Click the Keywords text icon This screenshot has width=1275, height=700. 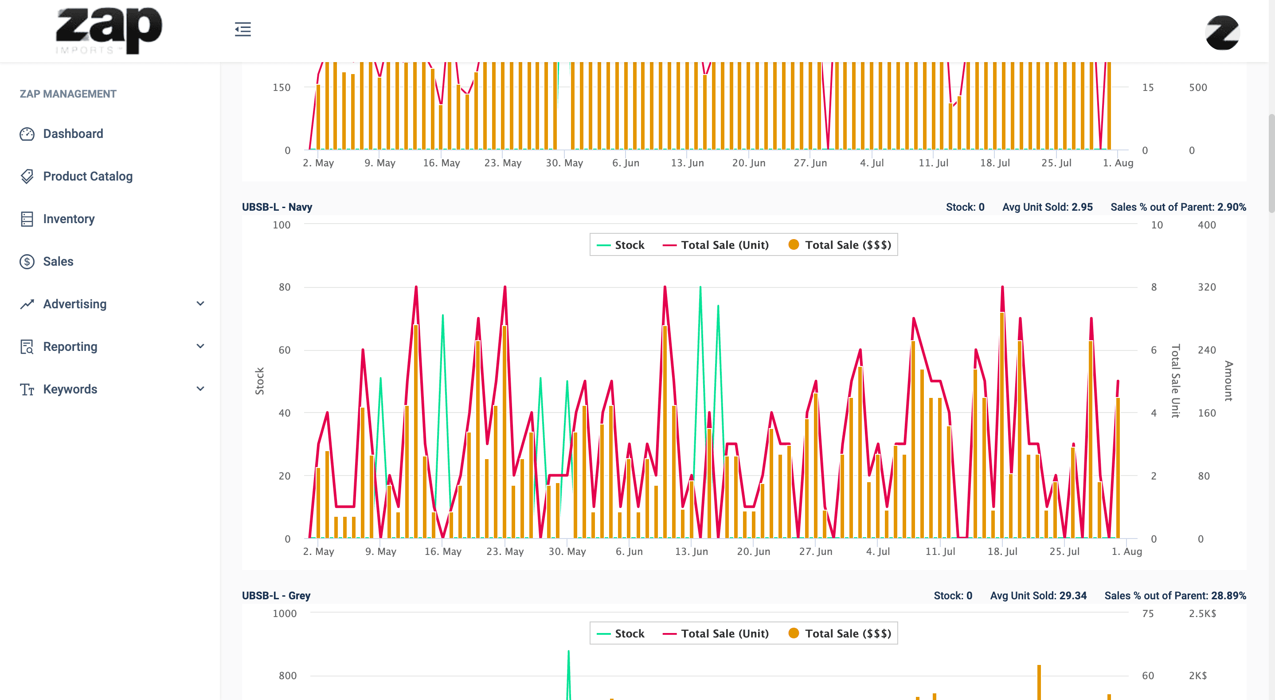27,389
